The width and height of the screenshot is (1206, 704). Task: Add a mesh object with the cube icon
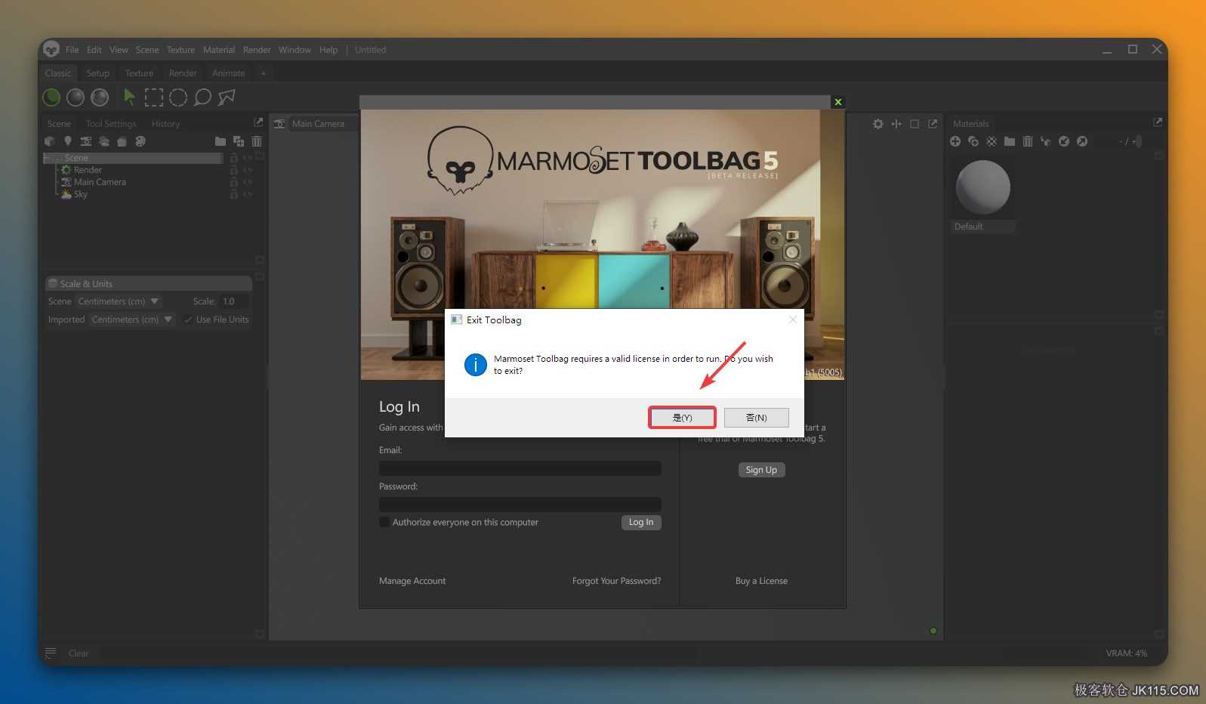click(x=50, y=141)
